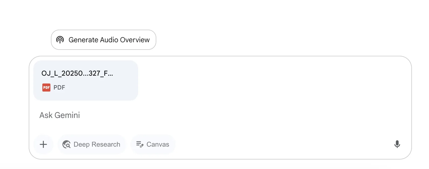This screenshot has height=169, width=429.
Task: Click the Deep Research magnifier icon
Action: click(x=67, y=144)
